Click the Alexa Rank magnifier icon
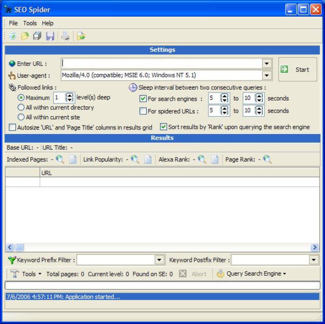 [202, 160]
